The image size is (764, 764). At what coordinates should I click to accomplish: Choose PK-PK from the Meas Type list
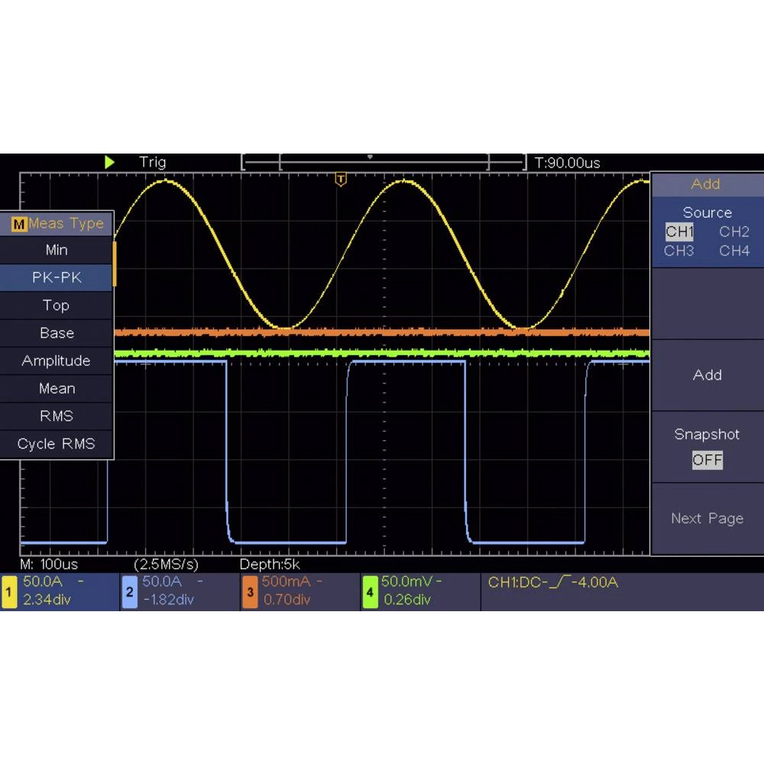pyautogui.click(x=57, y=277)
